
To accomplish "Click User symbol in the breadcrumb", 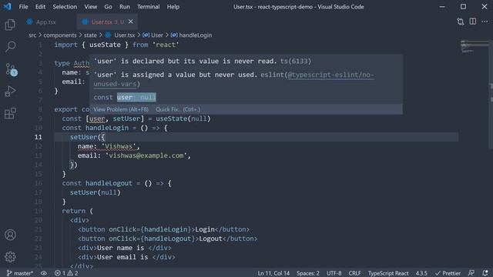I will coord(157,35).
